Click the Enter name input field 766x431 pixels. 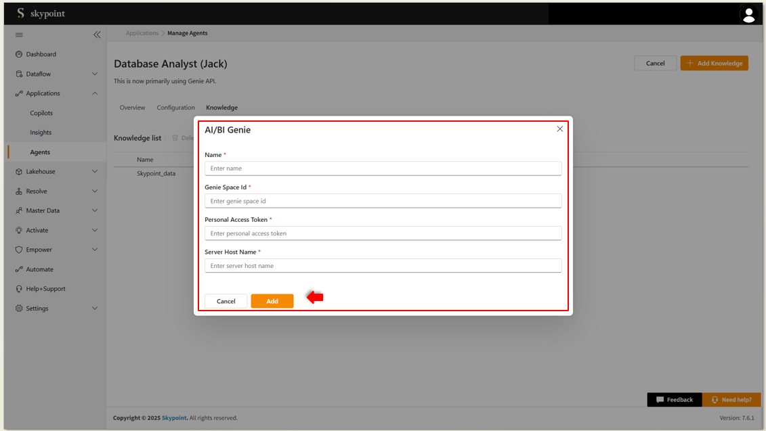383,168
